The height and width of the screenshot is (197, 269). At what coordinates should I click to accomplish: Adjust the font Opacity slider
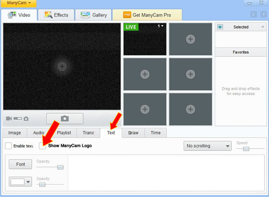click(60, 167)
